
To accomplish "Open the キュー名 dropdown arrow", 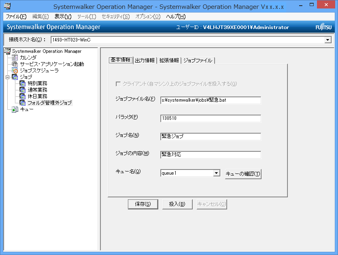I will click(217, 173).
